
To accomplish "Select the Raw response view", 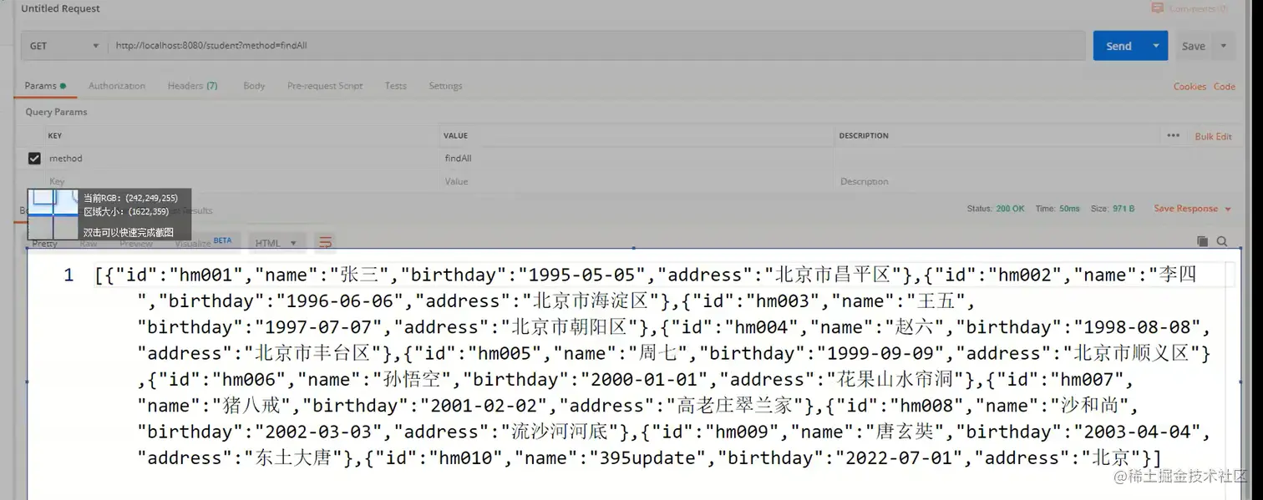I will (89, 244).
